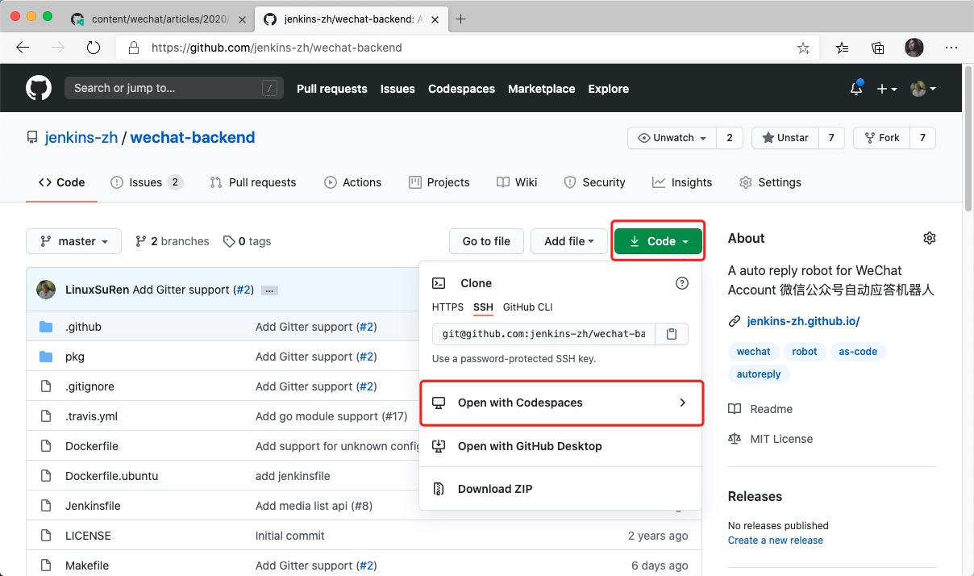This screenshot has height=576, width=974.
Task: Open browser favorites list icon
Action: [842, 48]
